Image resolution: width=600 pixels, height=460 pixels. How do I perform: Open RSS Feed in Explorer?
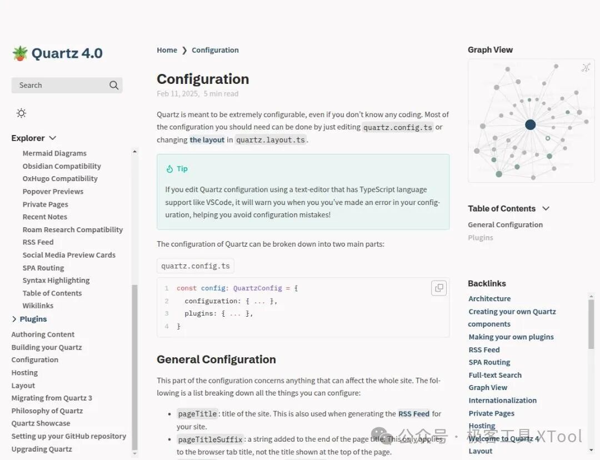[38, 242]
